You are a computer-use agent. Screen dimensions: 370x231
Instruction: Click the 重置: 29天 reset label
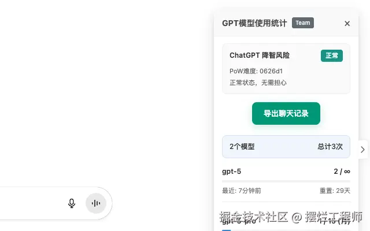[335, 191]
